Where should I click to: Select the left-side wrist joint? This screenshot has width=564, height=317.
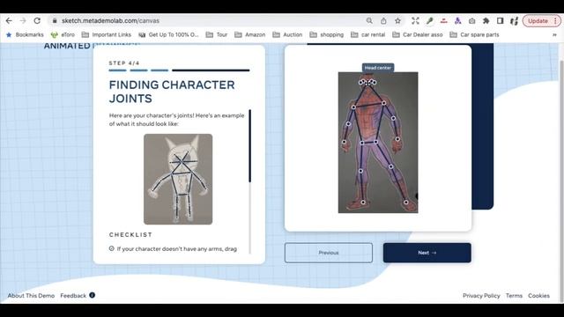tap(344, 142)
